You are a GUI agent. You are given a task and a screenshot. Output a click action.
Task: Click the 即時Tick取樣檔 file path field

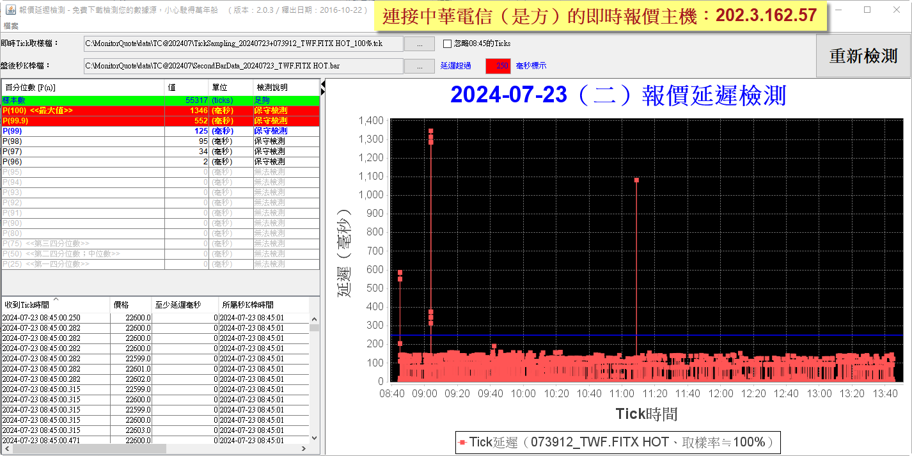pyautogui.click(x=244, y=43)
